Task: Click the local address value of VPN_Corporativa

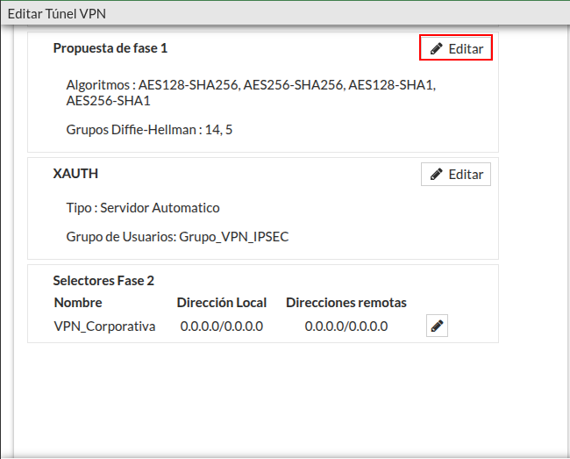Action: [x=221, y=326]
